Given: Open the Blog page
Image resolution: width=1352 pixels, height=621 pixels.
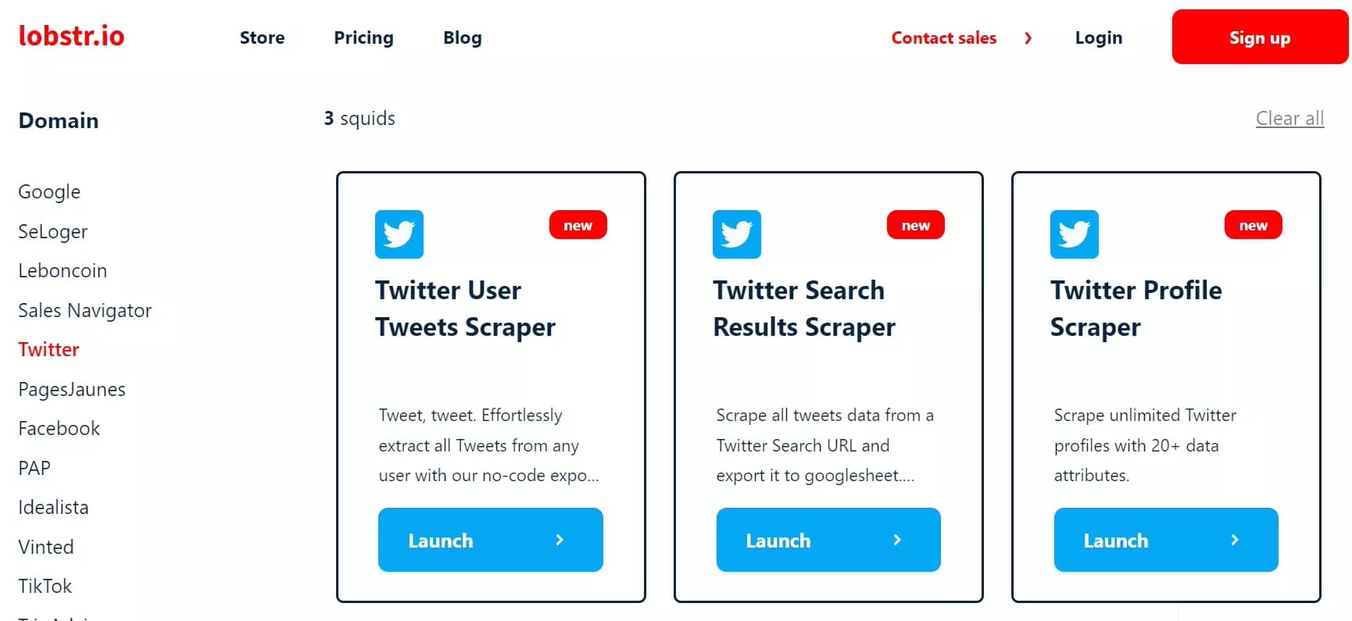Looking at the screenshot, I should coord(462,37).
